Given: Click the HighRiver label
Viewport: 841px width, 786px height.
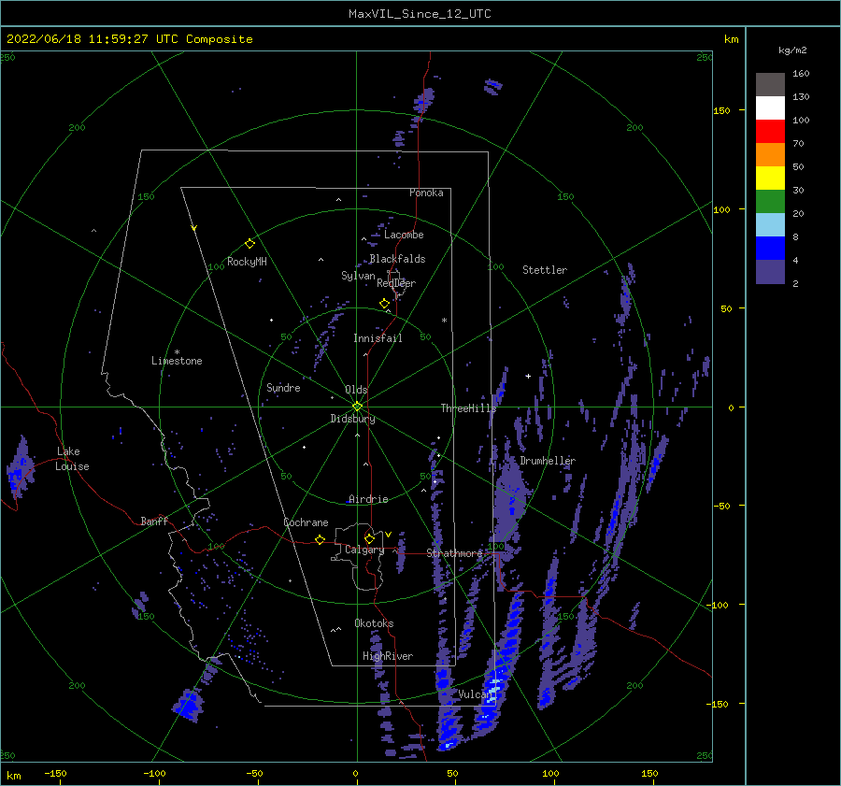Looking at the screenshot, I should click(388, 656).
